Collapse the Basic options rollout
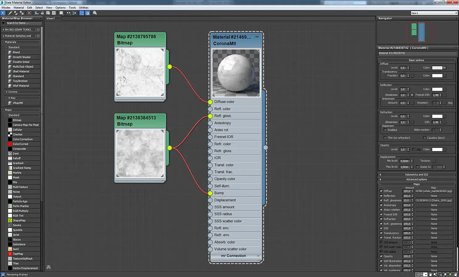Viewport: 459px width, 277px height. coord(416,60)
